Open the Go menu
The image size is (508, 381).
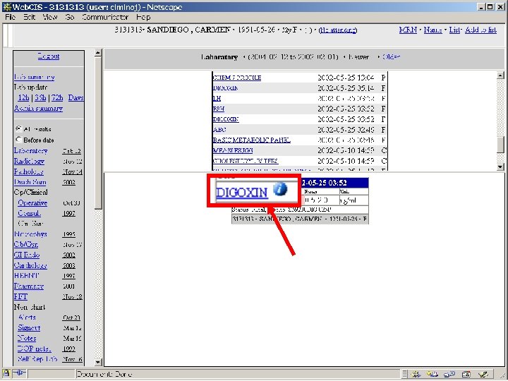point(70,17)
